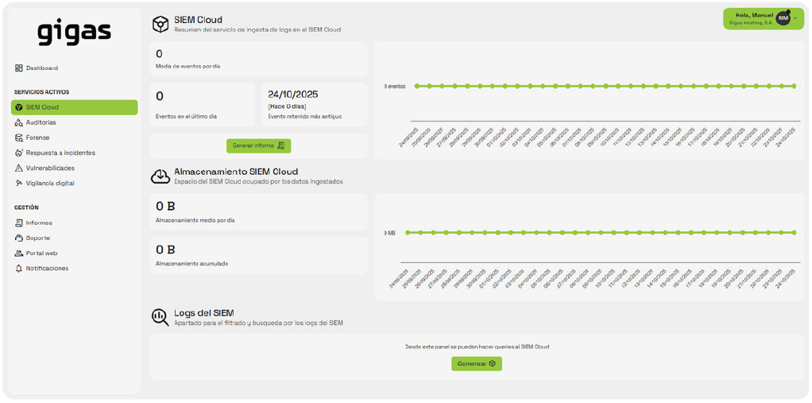The image size is (812, 403).
Task: Expand the user account dropdown chevron
Action: point(795,18)
